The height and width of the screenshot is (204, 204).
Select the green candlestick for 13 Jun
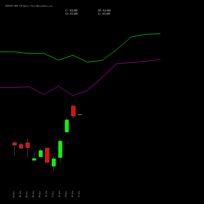click(67, 126)
